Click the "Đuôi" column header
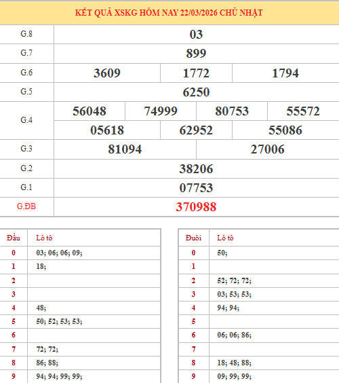Screen dimensions: 339x383 coord(193,238)
